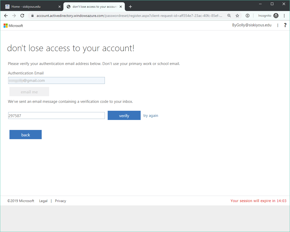Click ByGolly@siskiyous.edu account name
Screen dimensions: 290x232
(252, 25)
